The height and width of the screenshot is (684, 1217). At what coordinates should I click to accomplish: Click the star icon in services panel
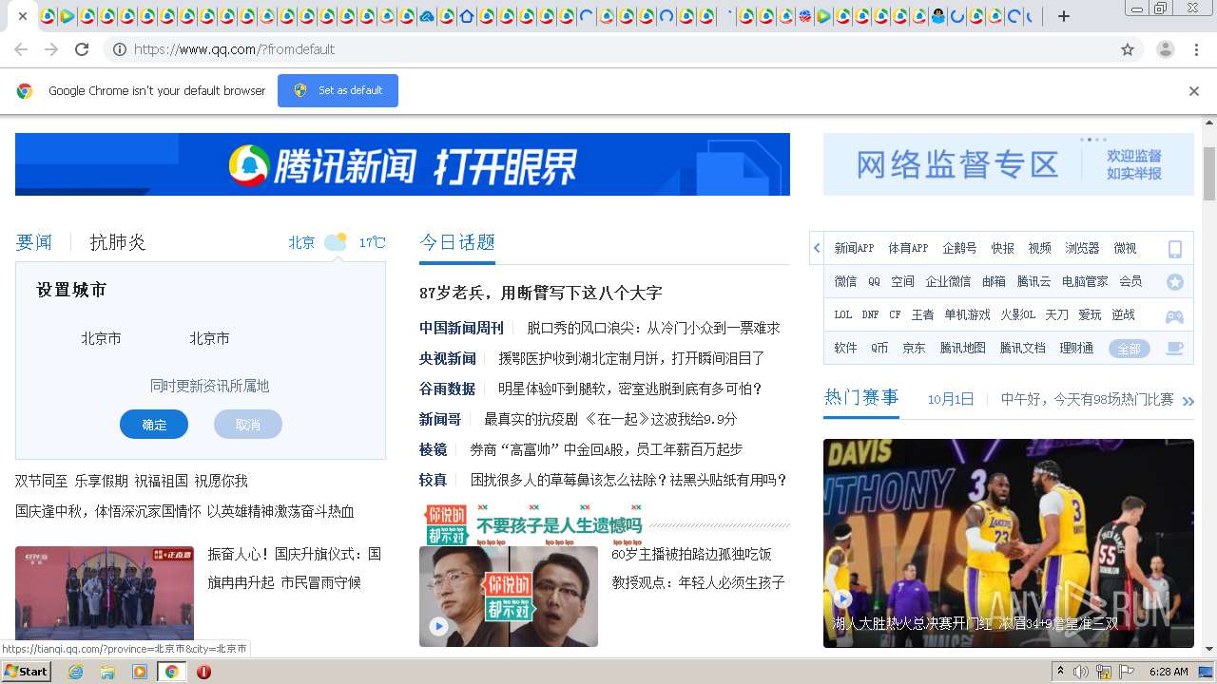pyautogui.click(x=1175, y=282)
